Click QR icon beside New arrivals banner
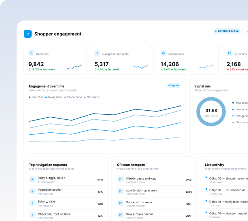This screenshot has height=221, width=248. (x=120, y=215)
